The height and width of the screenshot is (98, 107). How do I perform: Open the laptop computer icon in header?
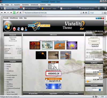point(18,29)
